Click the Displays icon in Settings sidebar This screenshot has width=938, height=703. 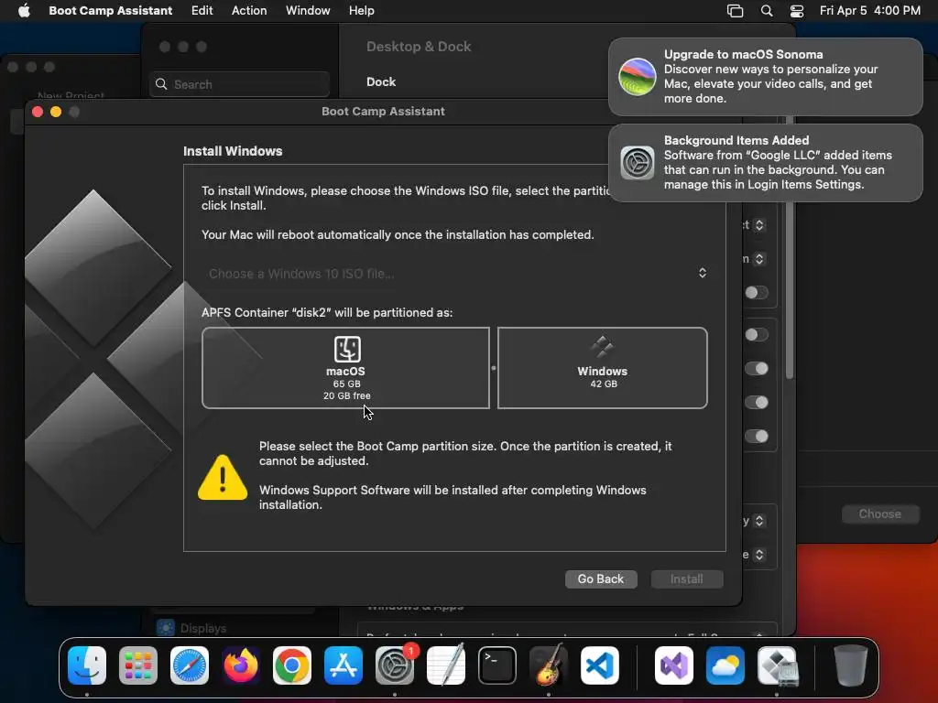pos(166,628)
